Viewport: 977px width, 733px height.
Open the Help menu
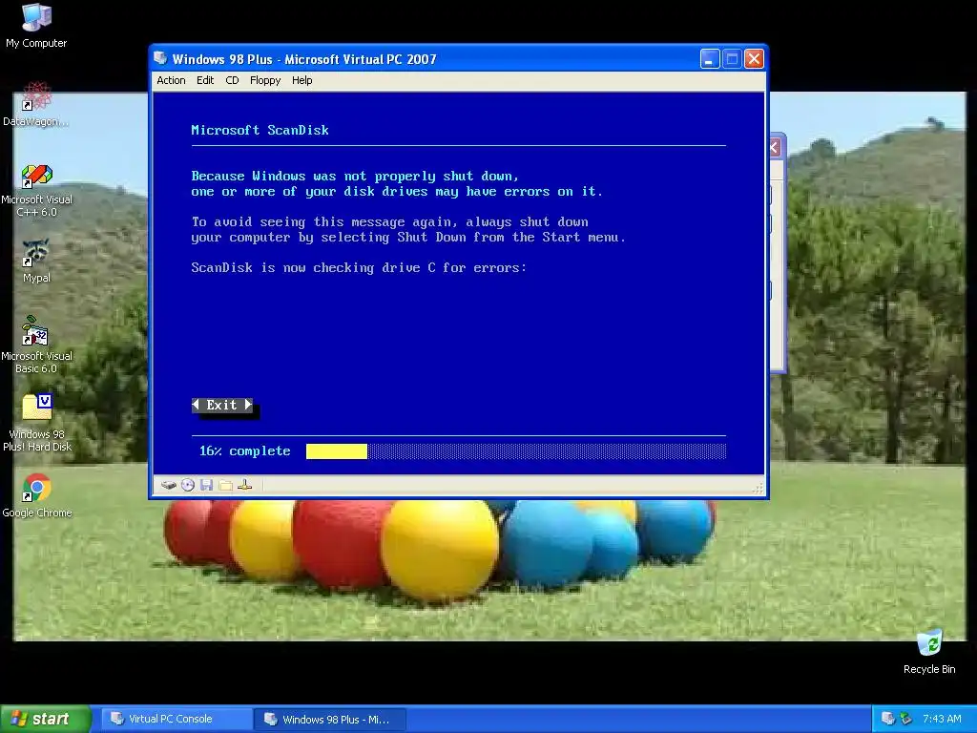point(301,80)
